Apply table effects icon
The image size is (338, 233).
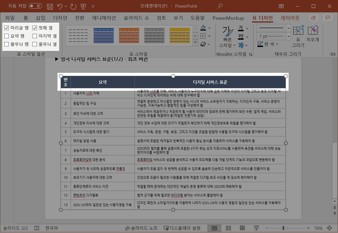tap(203, 44)
